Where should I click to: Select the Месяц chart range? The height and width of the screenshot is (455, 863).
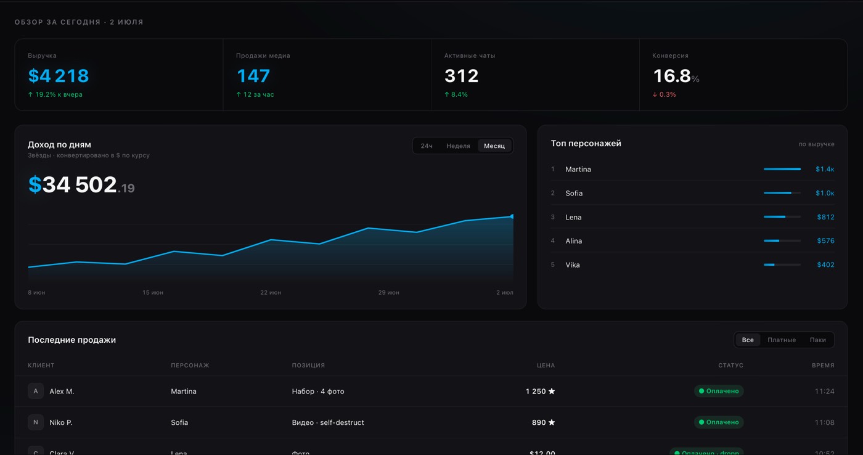[494, 146]
